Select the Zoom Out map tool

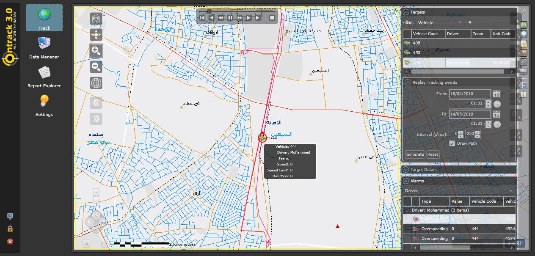pyautogui.click(x=96, y=67)
